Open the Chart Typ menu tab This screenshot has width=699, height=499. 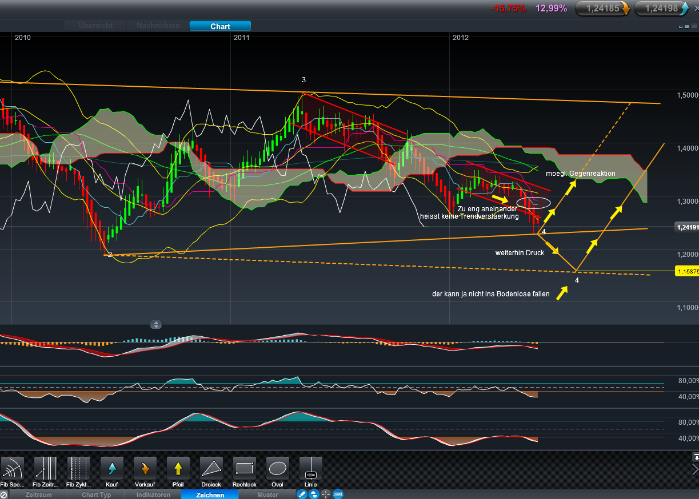pyautogui.click(x=96, y=495)
